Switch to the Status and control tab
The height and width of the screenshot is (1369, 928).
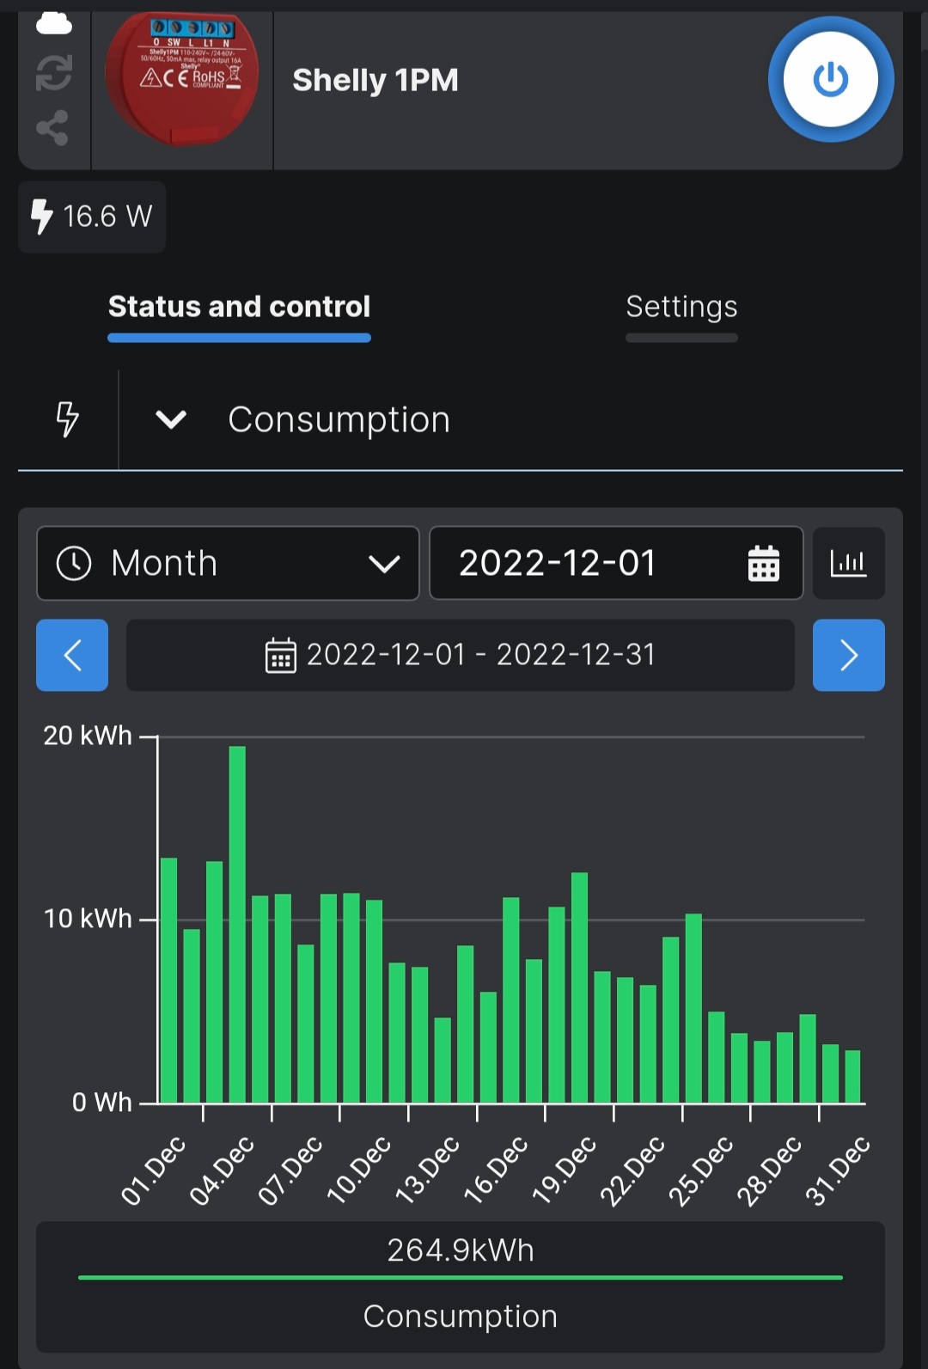point(239,307)
